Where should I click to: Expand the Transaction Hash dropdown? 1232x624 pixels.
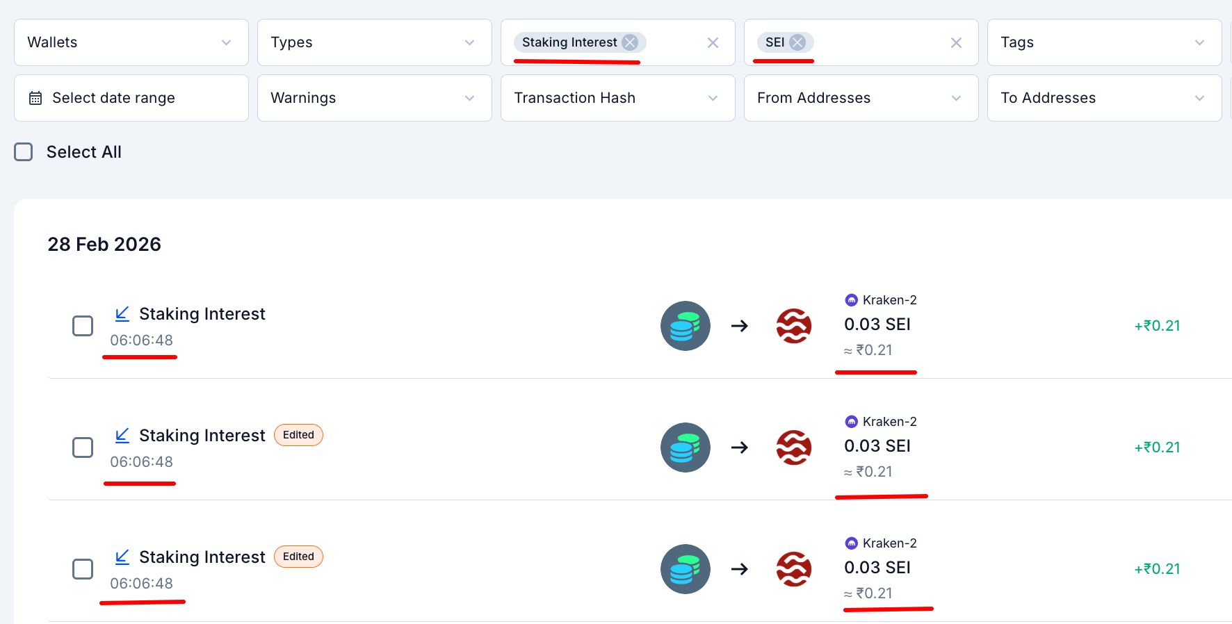coord(618,98)
